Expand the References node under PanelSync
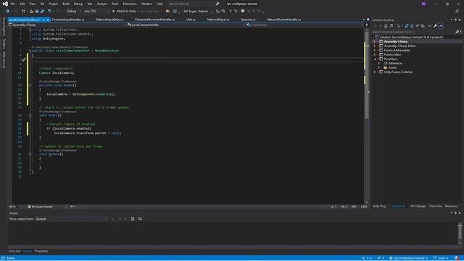The height and width of the screenshot is (261, 464). point(379,63)
